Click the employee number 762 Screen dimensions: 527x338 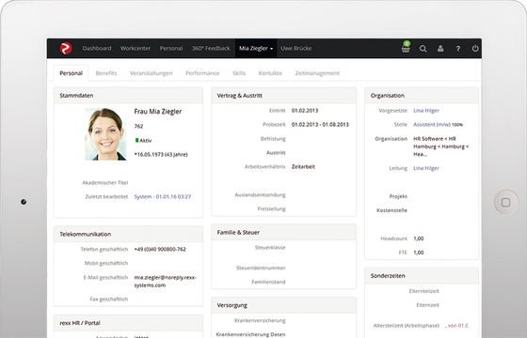(138, 127)
